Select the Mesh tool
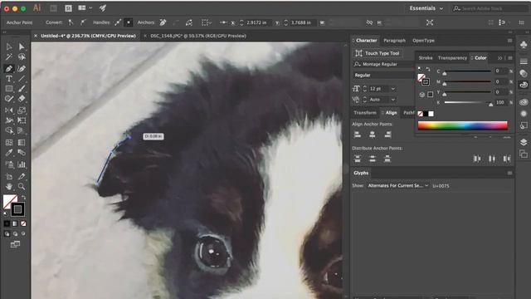Screen dimensions: 531x299 [x=9, y=142]
